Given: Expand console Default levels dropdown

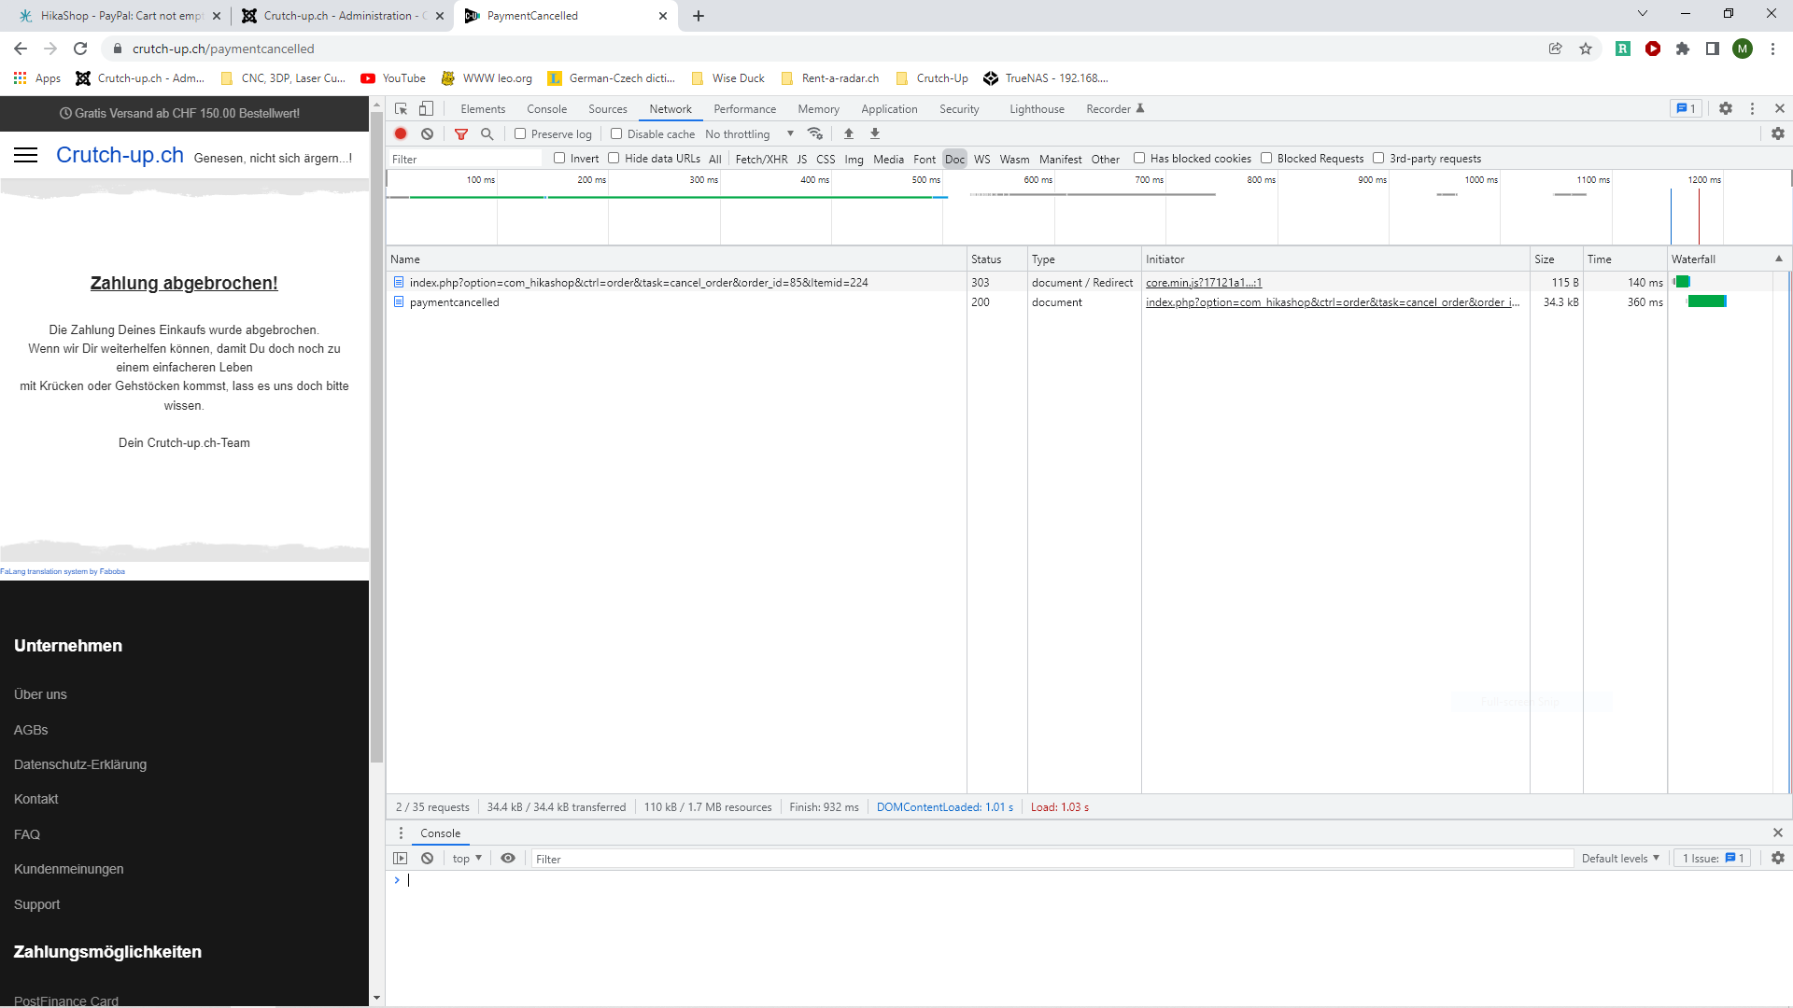Looking at the screenshot, I should point(1620,859).
